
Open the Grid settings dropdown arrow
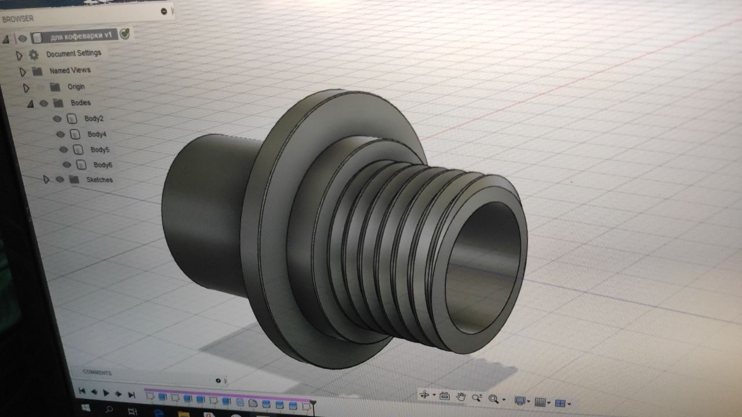click(x=548, y=403)
